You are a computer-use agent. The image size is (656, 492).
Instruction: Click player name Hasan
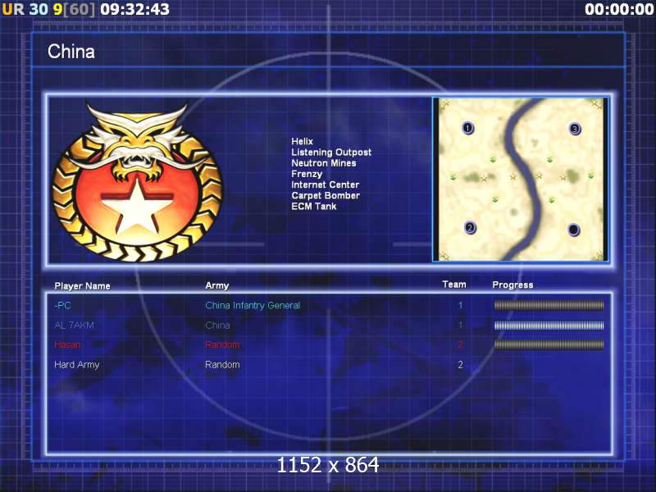click(x=67, y=344)
